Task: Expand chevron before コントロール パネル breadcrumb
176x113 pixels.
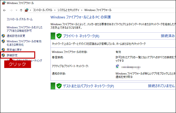Action: (30, 10)
